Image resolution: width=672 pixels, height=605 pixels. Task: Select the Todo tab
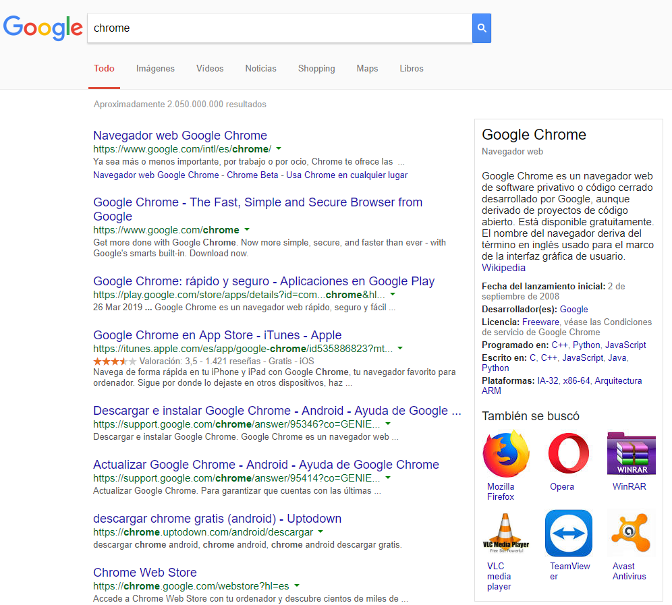(x=104, y=69)
